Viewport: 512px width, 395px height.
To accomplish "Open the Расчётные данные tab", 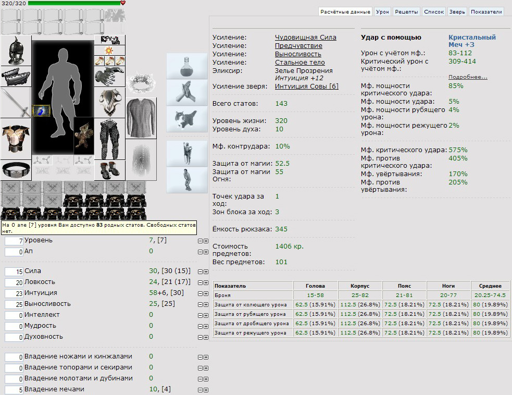I will click(x=345, y=12).
